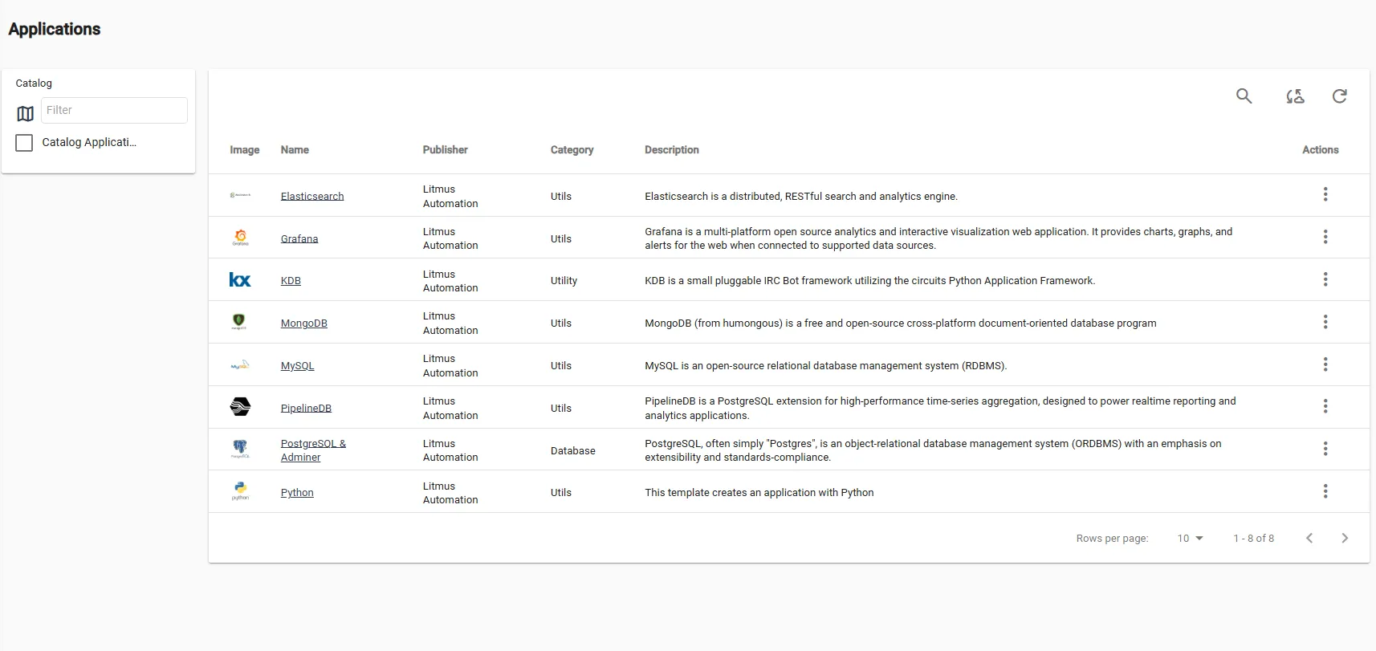1376x651 pixels.
Task: Open the PostgreSQL & Adminer link
Action: [x=313, y=450]
